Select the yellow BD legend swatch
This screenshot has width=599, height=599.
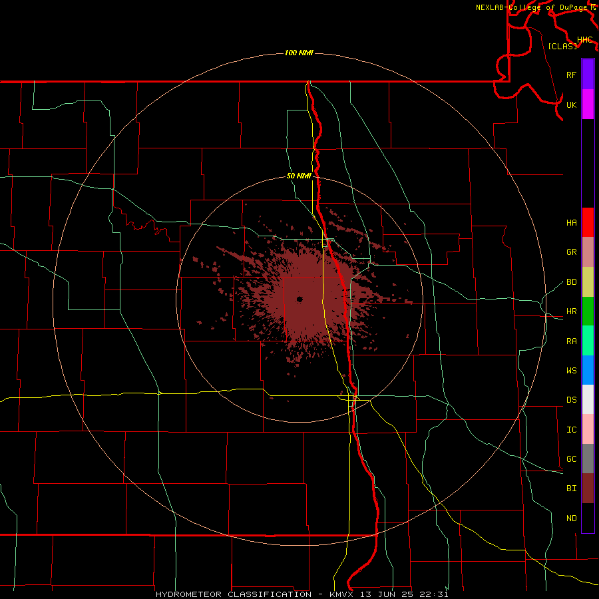(x=588, y=282)
